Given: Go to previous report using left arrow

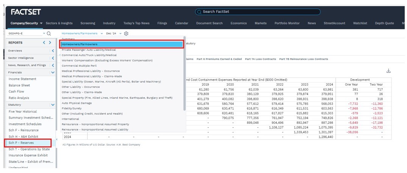Looking at the screenshot, I should point(44,42).
